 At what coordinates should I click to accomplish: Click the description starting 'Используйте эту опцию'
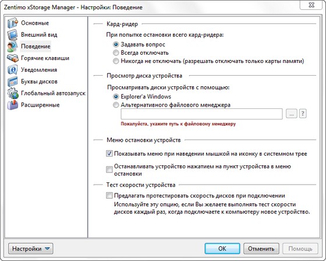212,208
